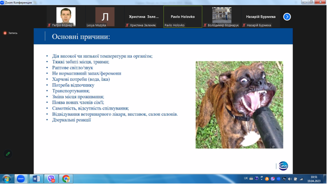Image resolution: width=327 pixels, height=184 pixels.
Task: Select Володимир Боднарук's video thumbnail
Action: pyautogui.click(x=222, y=17)
